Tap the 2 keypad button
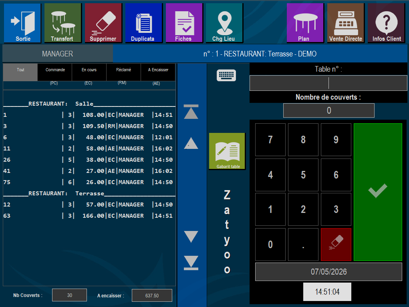The height and width of the screenshot is (307, 409). click(303, 209)
